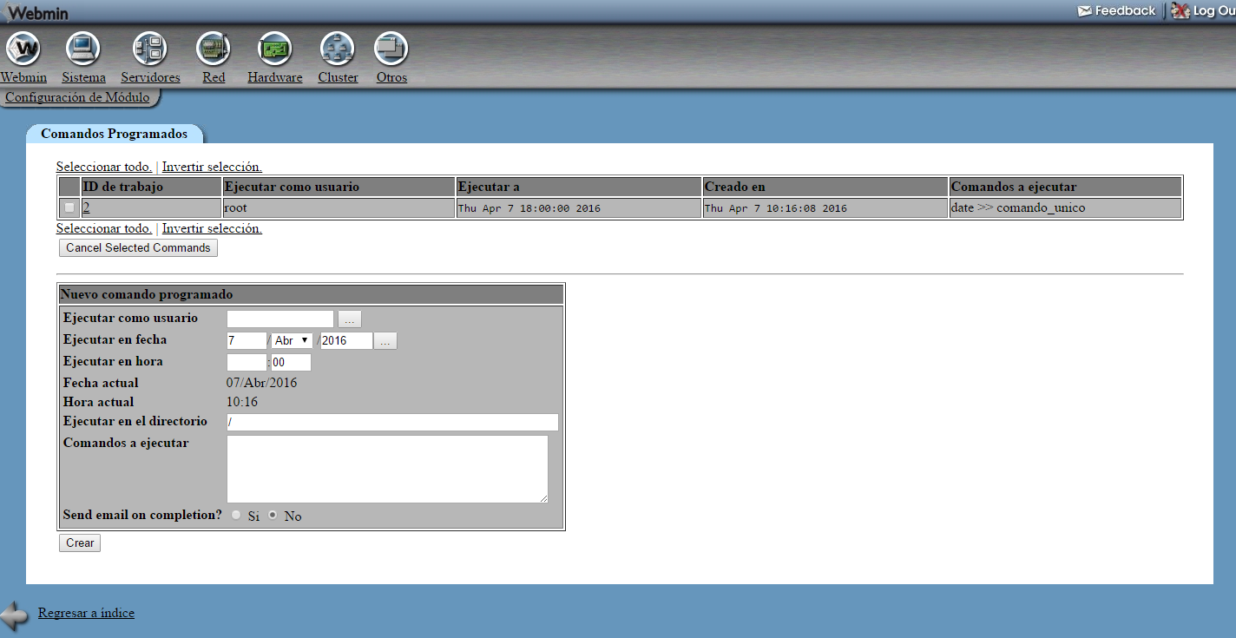Viewport: 1236px width, 638px height.
Task: Select the Comandos Programados tab
Action: click(114, 134)
